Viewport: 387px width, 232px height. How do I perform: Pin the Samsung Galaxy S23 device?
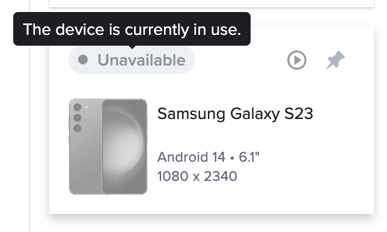[335, 60]
